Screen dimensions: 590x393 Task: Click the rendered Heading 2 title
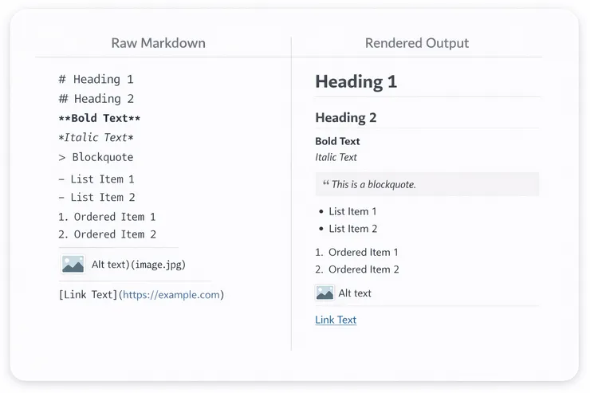click(346, 118)
